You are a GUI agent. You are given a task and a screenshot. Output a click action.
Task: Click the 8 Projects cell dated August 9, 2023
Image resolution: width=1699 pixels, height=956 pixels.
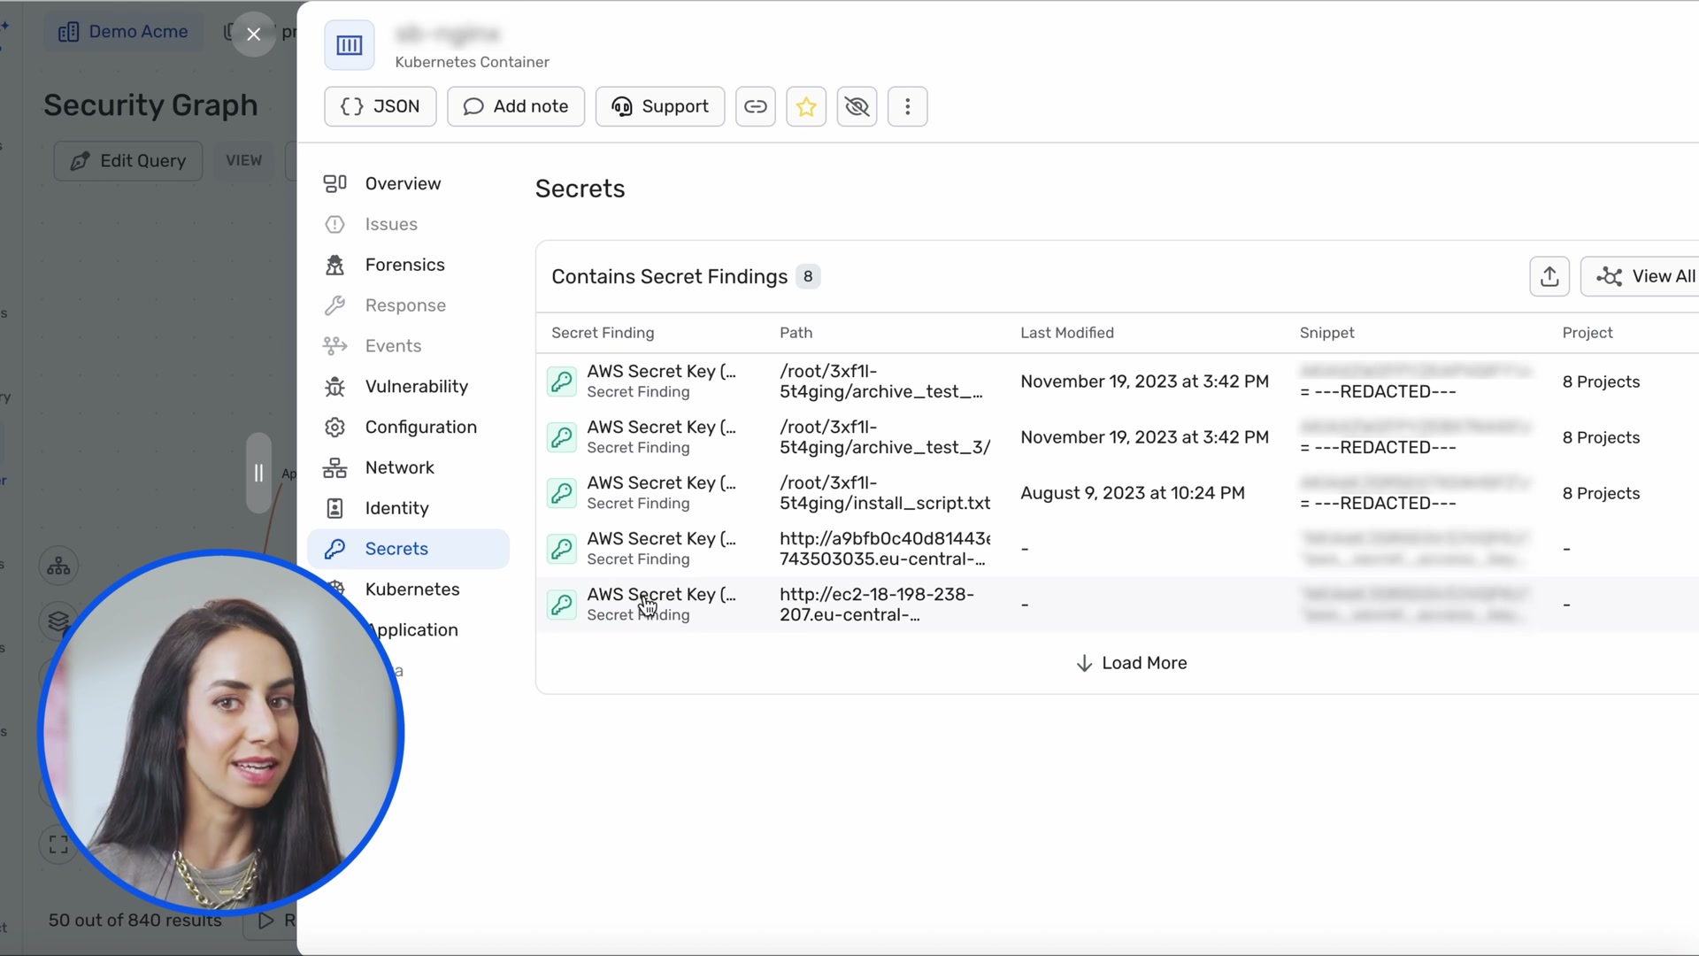(1601, 493)
